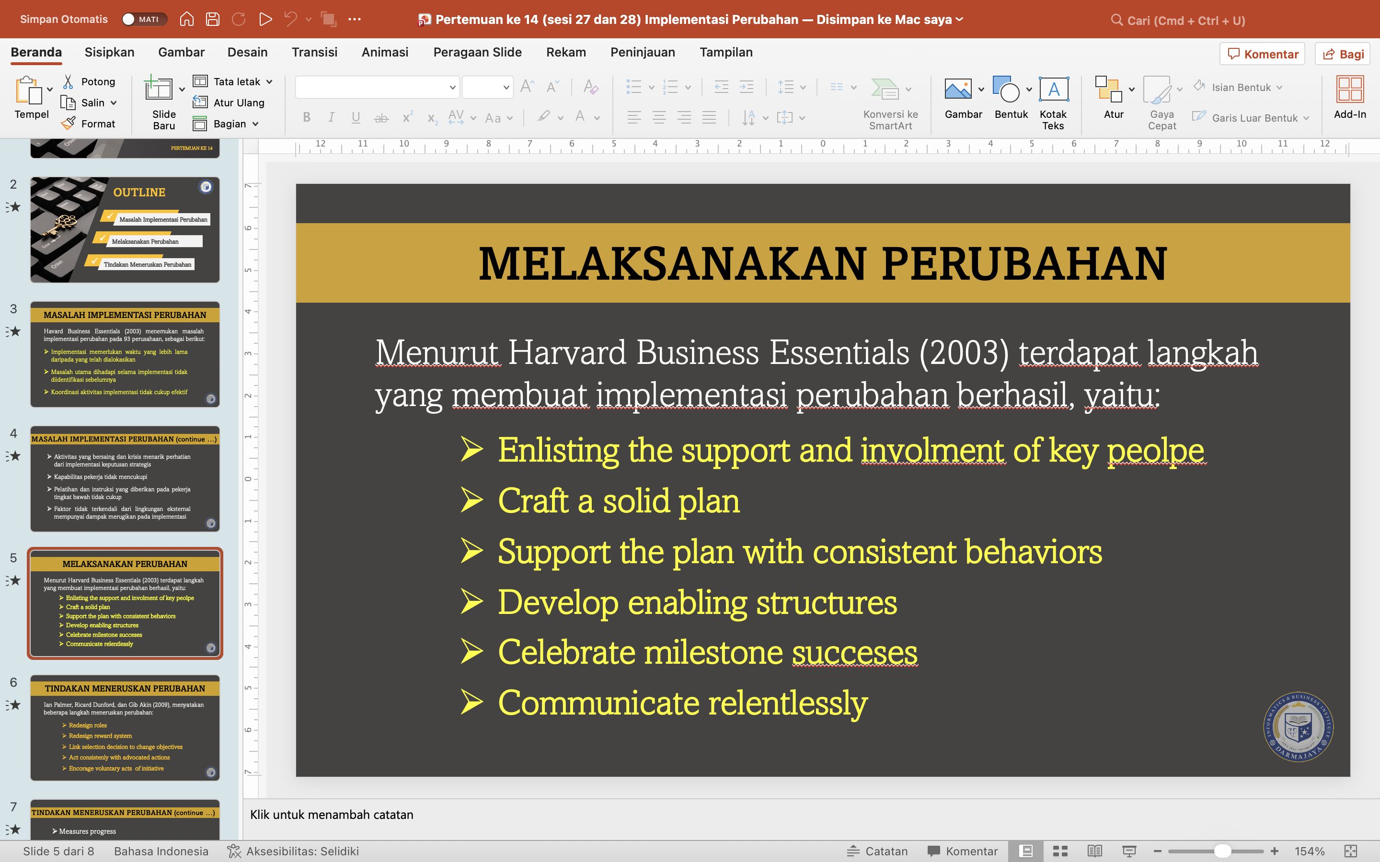Click the zoom slider handle
The height and width of the screenshot is (862, 1380).
tap(1223, 851)
